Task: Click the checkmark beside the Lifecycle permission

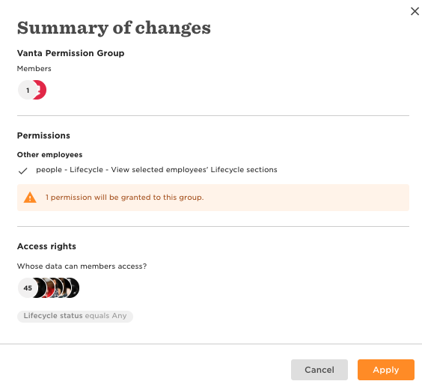Action: 23,171
